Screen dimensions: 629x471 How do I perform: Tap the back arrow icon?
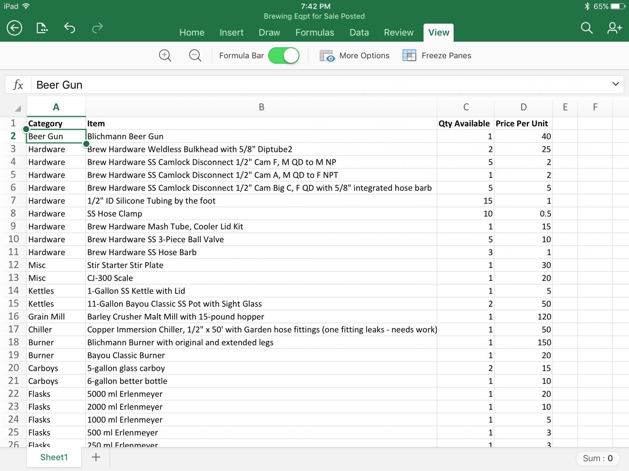pyautogui.click(x=15, y=28)
